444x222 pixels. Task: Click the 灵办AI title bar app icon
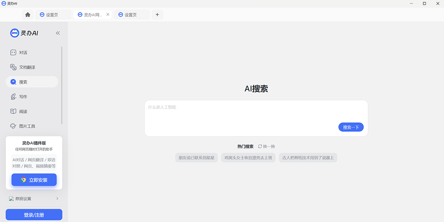click(3, 3)
